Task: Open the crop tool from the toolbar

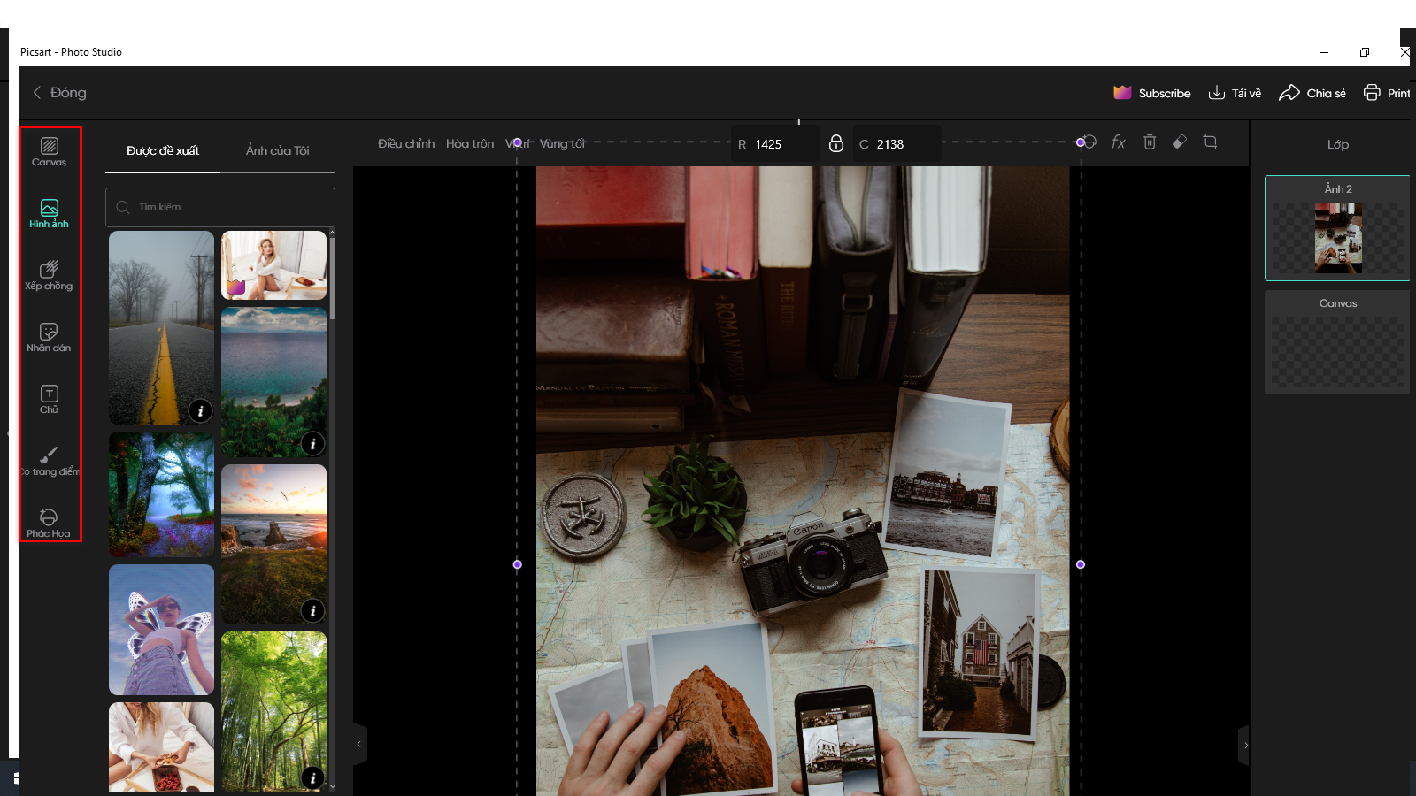Action: [x=1210, y=142]
